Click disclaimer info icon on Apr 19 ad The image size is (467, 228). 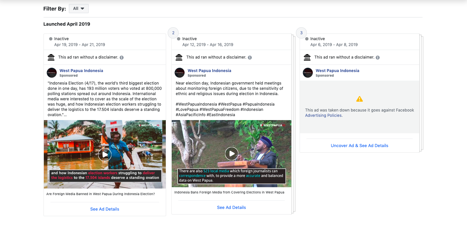122,58
